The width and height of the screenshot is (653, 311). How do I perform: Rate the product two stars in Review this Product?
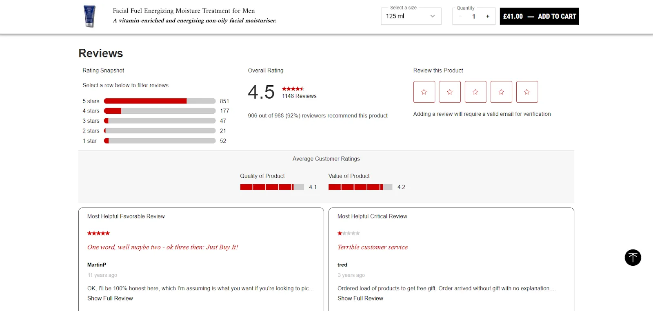click(x=450, y=92)
